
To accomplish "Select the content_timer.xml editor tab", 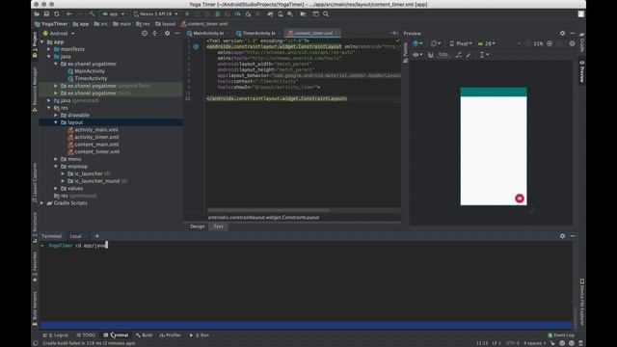I will (x=312, y=33).
